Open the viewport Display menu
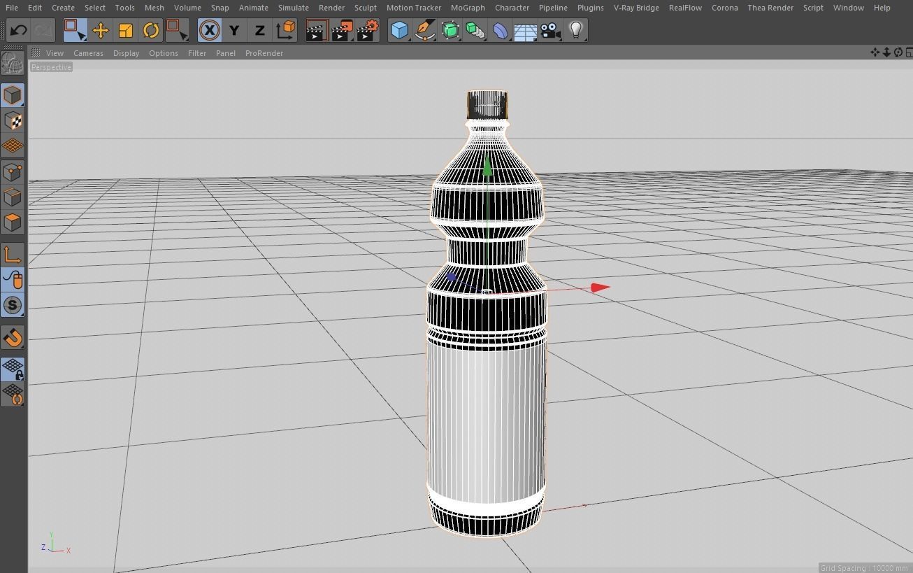Image resolution: width=913 pixels, height=573 pixels. click(127, 53)
